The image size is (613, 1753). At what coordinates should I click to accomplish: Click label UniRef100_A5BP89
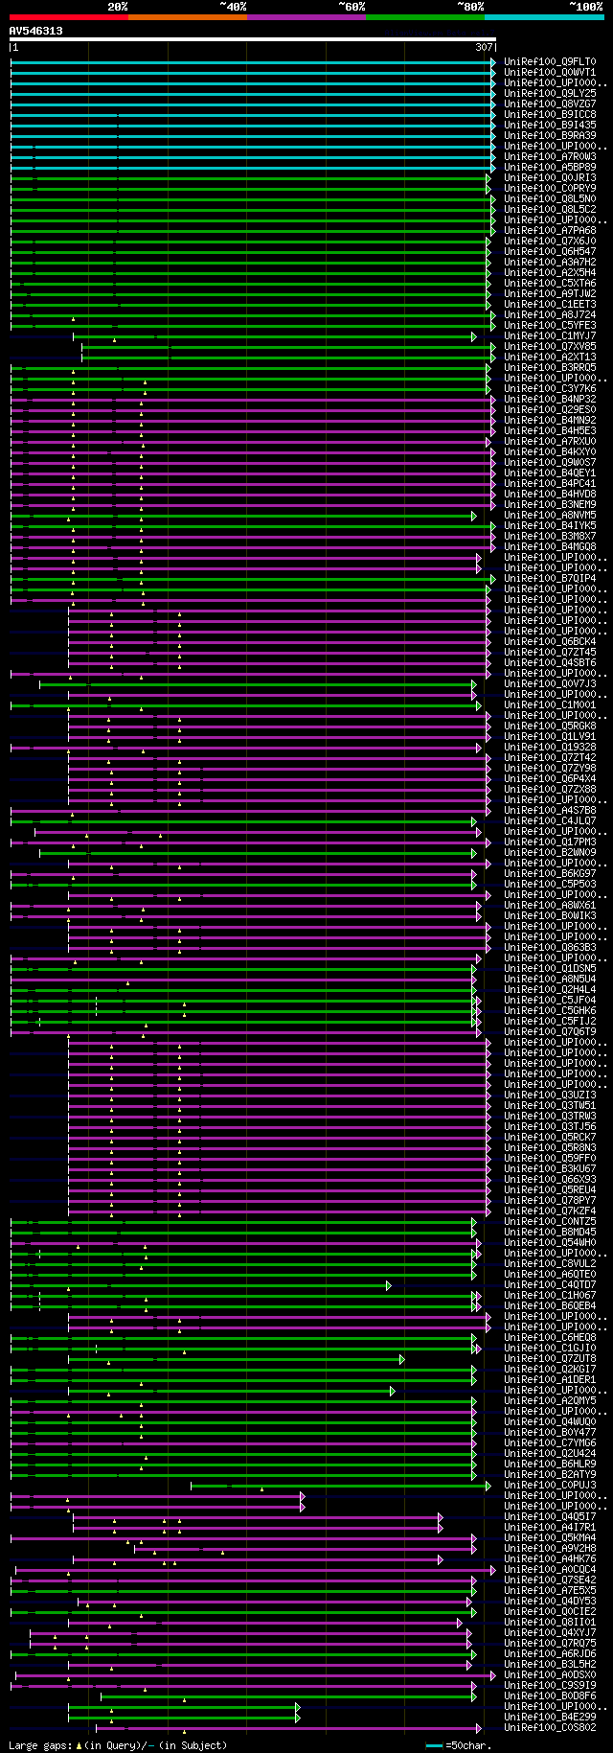pyautogui.click(x=550, y=168)
